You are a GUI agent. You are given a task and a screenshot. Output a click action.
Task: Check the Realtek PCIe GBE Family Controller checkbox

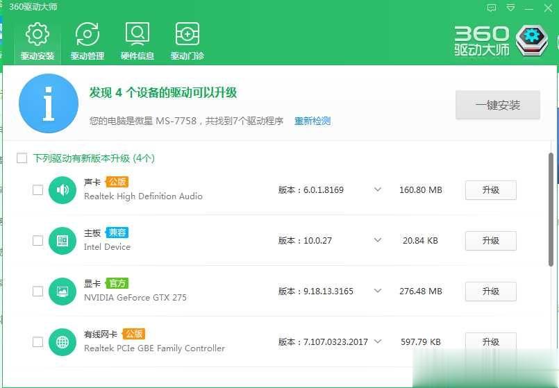tap(37, 342)
